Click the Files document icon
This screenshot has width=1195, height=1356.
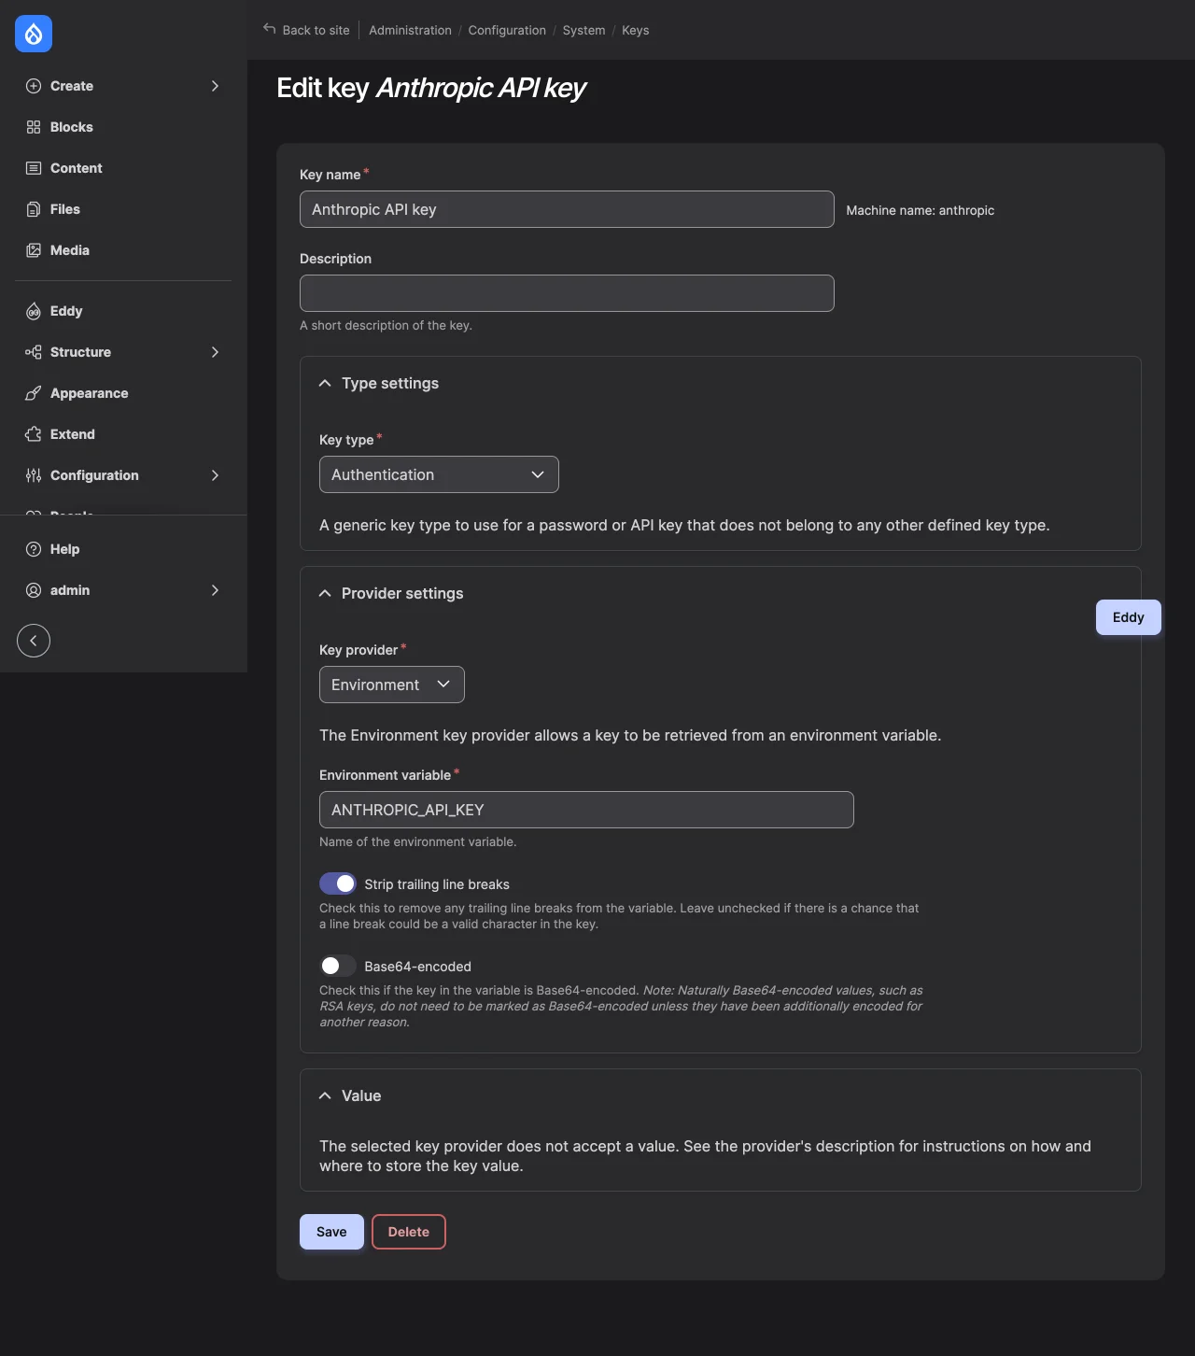pyautogui.click(x=34, y=209)
